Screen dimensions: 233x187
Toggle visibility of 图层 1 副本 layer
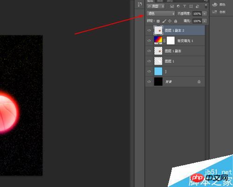click(149, 51)
